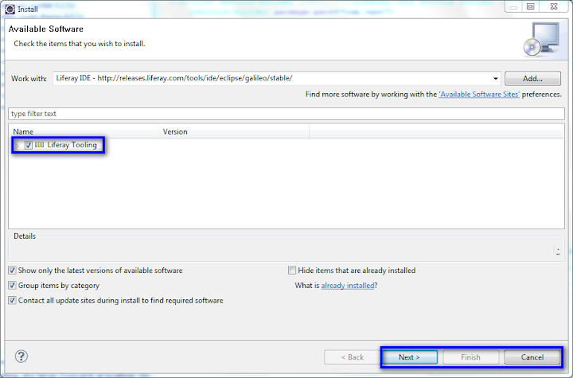Screen dimensions: 573x378
Task: Sort by the Name column header
Action: tap(84, 131)
